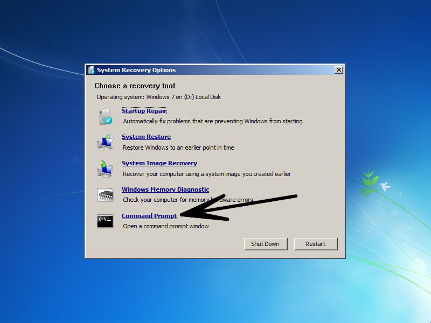Open the Startup Repair link
Viewport: 431px width, 323px height.
coord(144,111)
